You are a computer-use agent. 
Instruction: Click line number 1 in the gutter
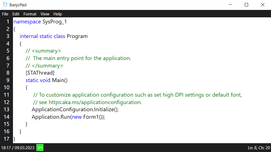8,21
